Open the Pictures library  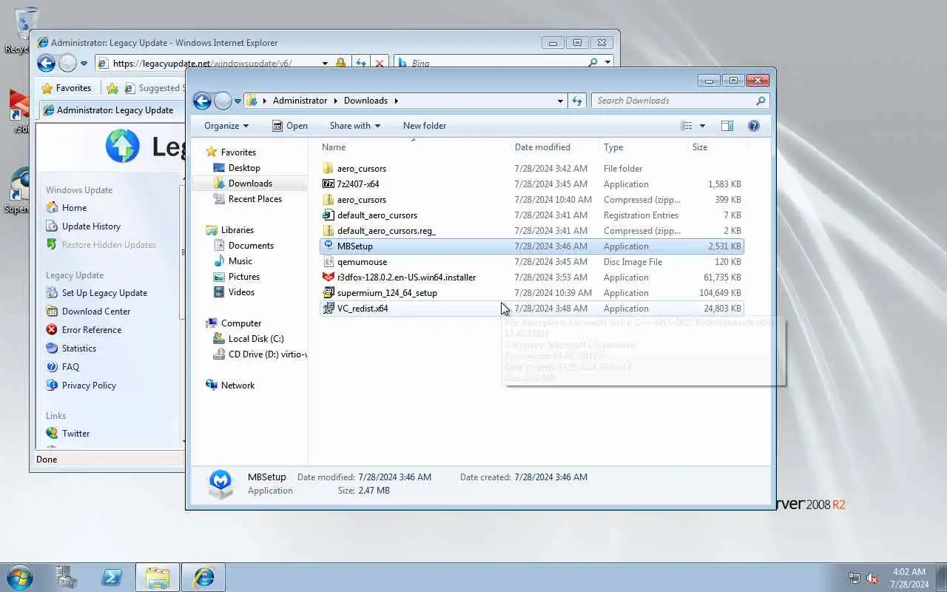(244, 277)
